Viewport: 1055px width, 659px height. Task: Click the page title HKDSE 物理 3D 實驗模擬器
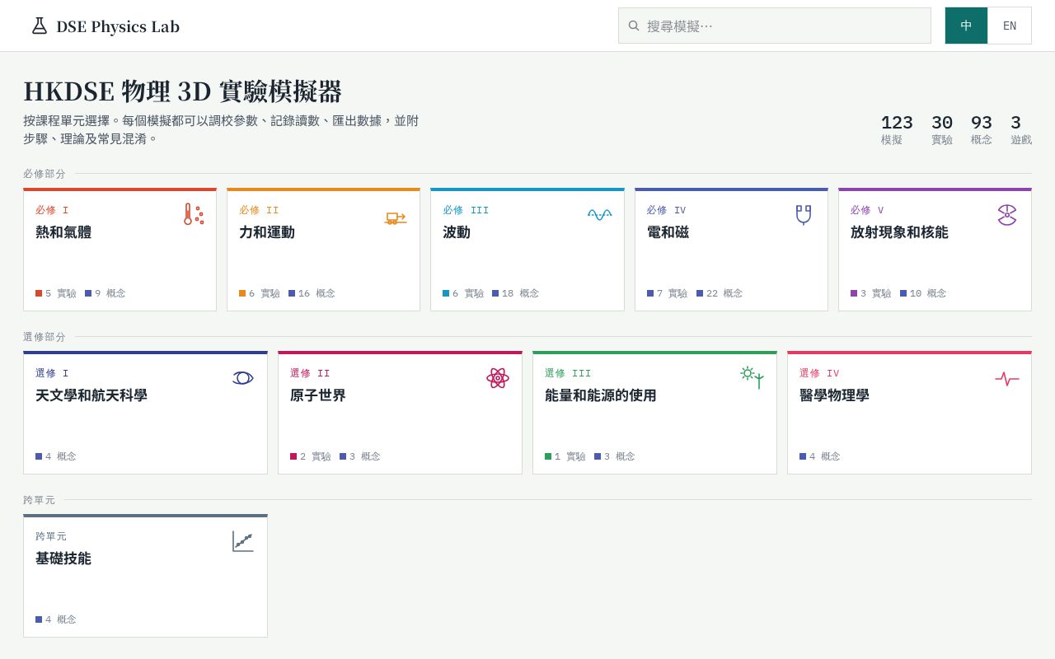click(182, 91)
